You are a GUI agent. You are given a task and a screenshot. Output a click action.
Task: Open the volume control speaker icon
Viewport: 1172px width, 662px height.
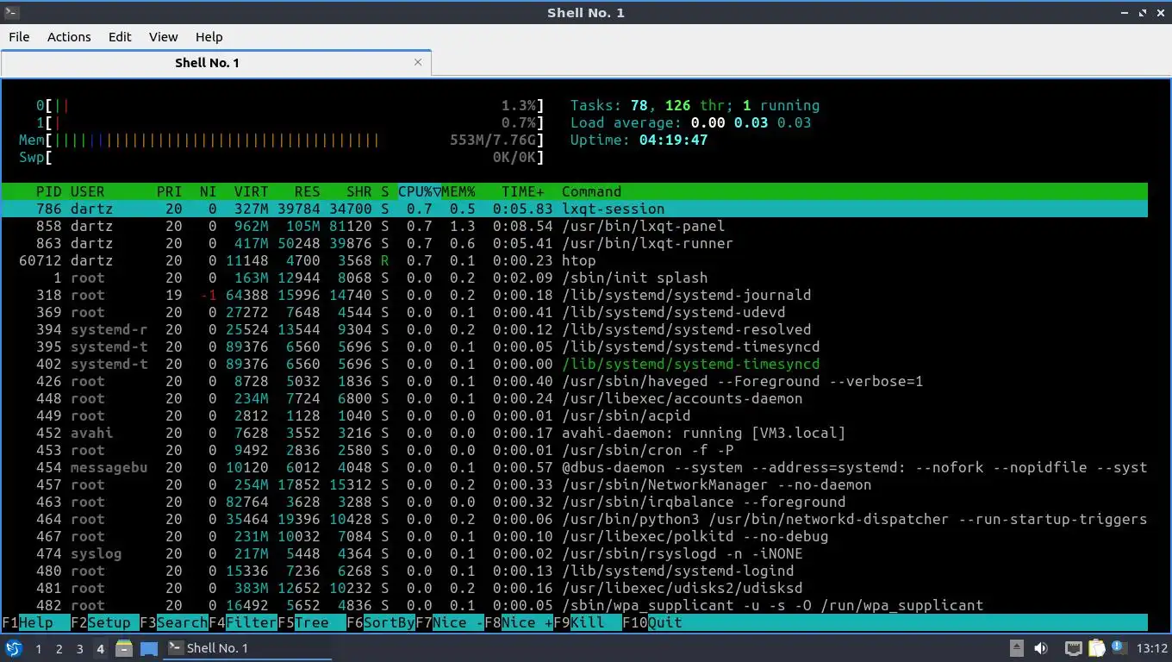1041,648
